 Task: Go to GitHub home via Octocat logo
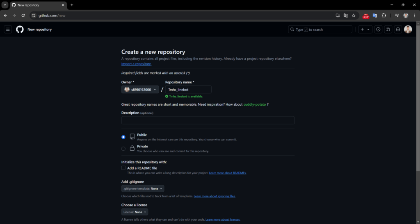click(20, 29)
